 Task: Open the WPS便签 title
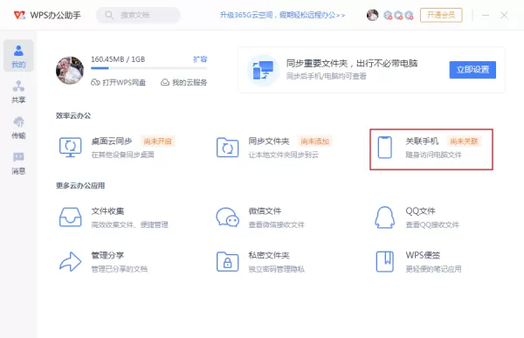[x=423, y=255]
